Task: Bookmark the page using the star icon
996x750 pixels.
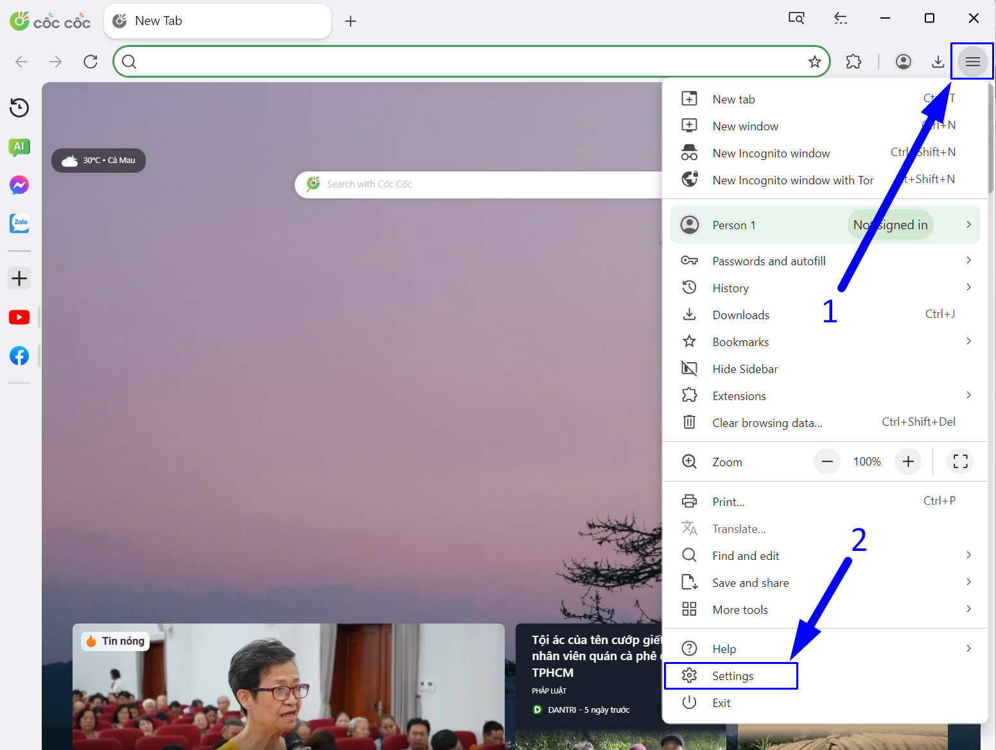Action: 814,61
